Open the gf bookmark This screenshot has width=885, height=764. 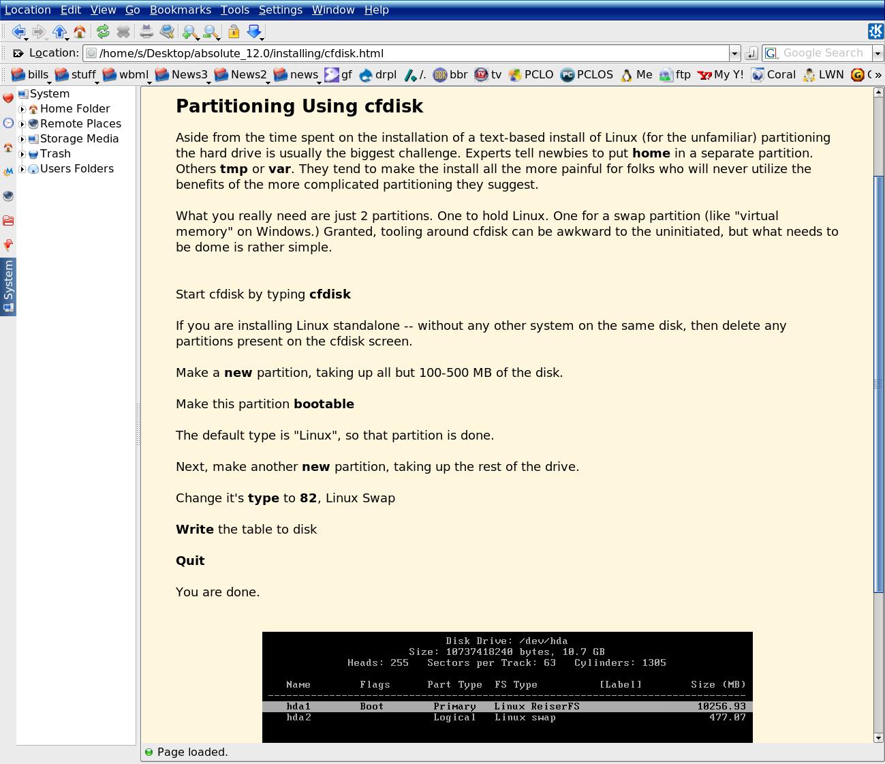[339, 75]
